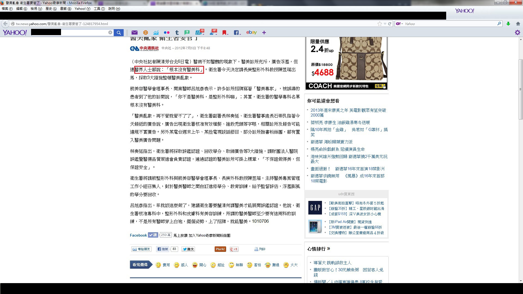Open the Yahoo search engine dropdown
523x294 pixels.
[399, 24]
